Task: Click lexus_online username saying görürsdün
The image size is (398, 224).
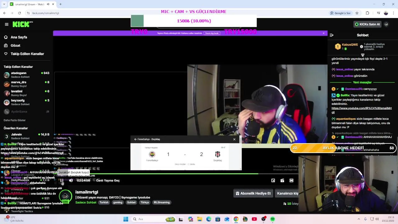Action: [344, 76]
